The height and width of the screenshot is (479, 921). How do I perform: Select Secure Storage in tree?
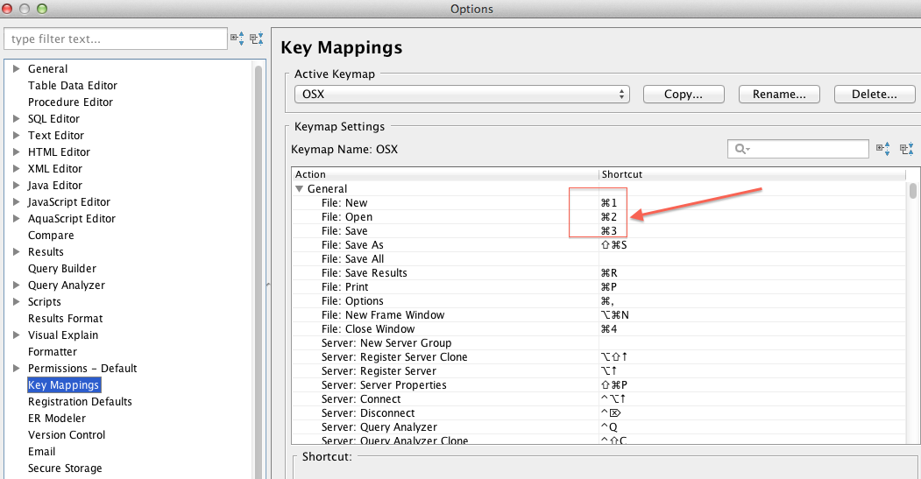coord(65,468)
